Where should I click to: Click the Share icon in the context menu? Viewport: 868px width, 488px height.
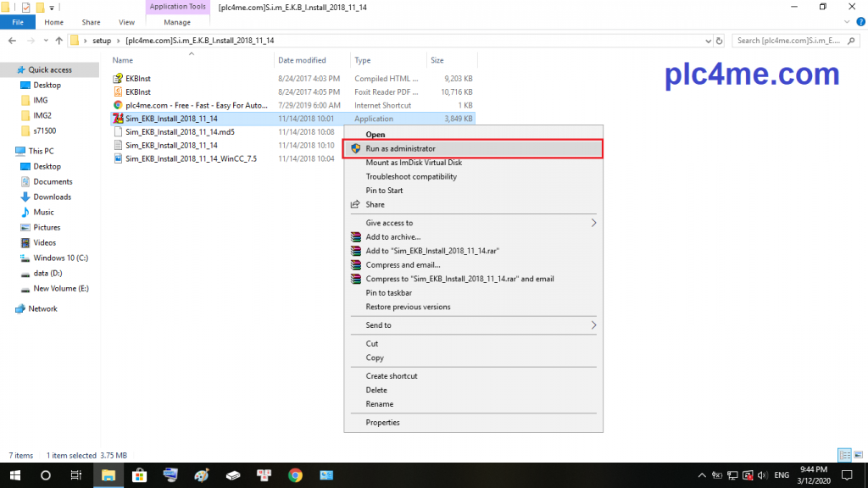[356, 204]
